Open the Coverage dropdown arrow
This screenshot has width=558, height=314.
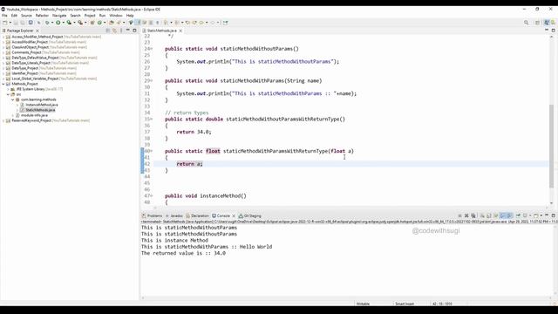pyautogui.click(x=74, y=23)
